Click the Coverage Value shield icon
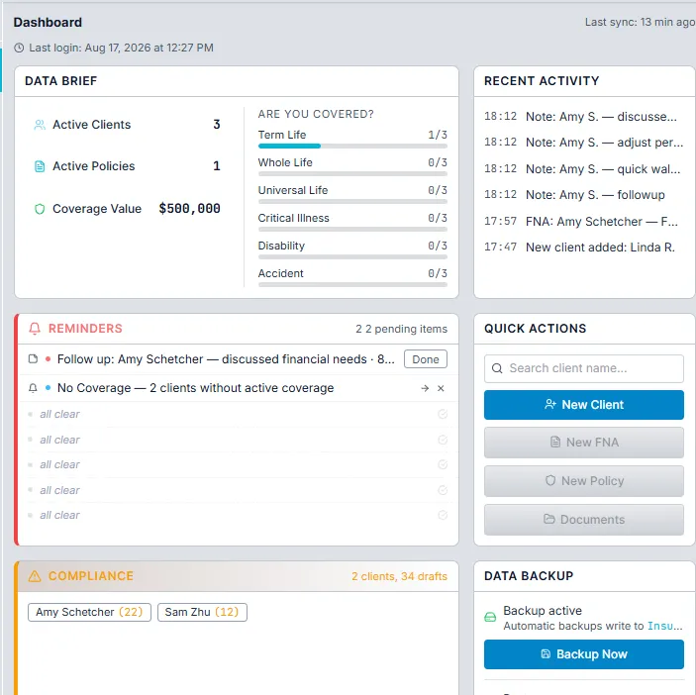696x695 pixels. point(40,209)
